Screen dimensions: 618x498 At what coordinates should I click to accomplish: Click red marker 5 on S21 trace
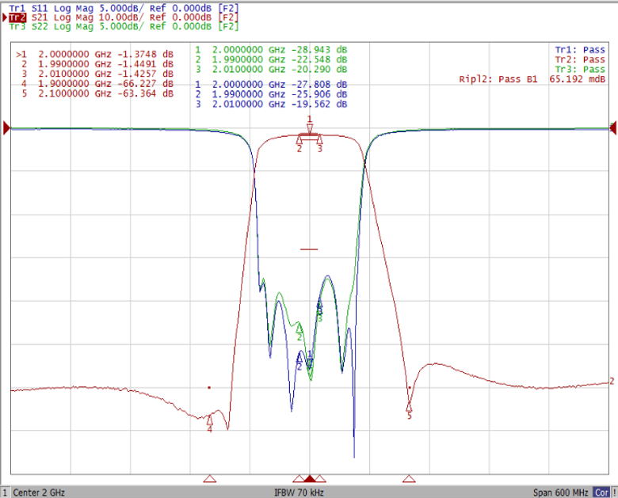[409, 407]
